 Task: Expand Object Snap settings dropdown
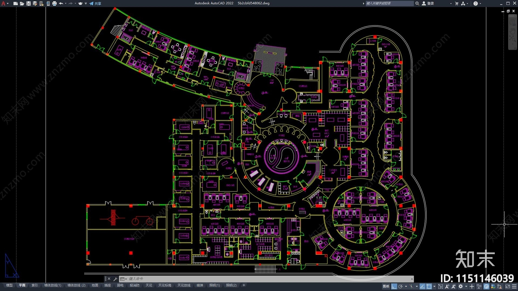click(x=434, y=286)
